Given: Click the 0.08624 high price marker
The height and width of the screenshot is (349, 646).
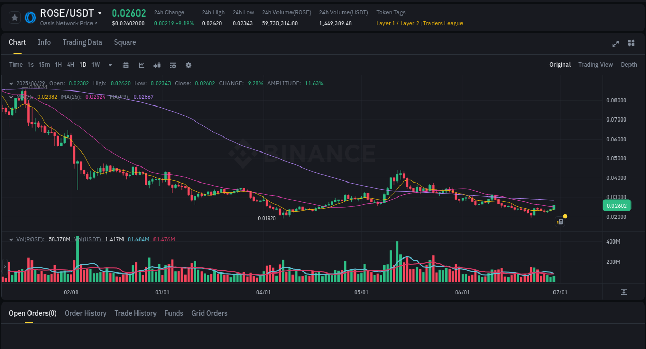Looking at the screenshot, I should coord(38,87).
